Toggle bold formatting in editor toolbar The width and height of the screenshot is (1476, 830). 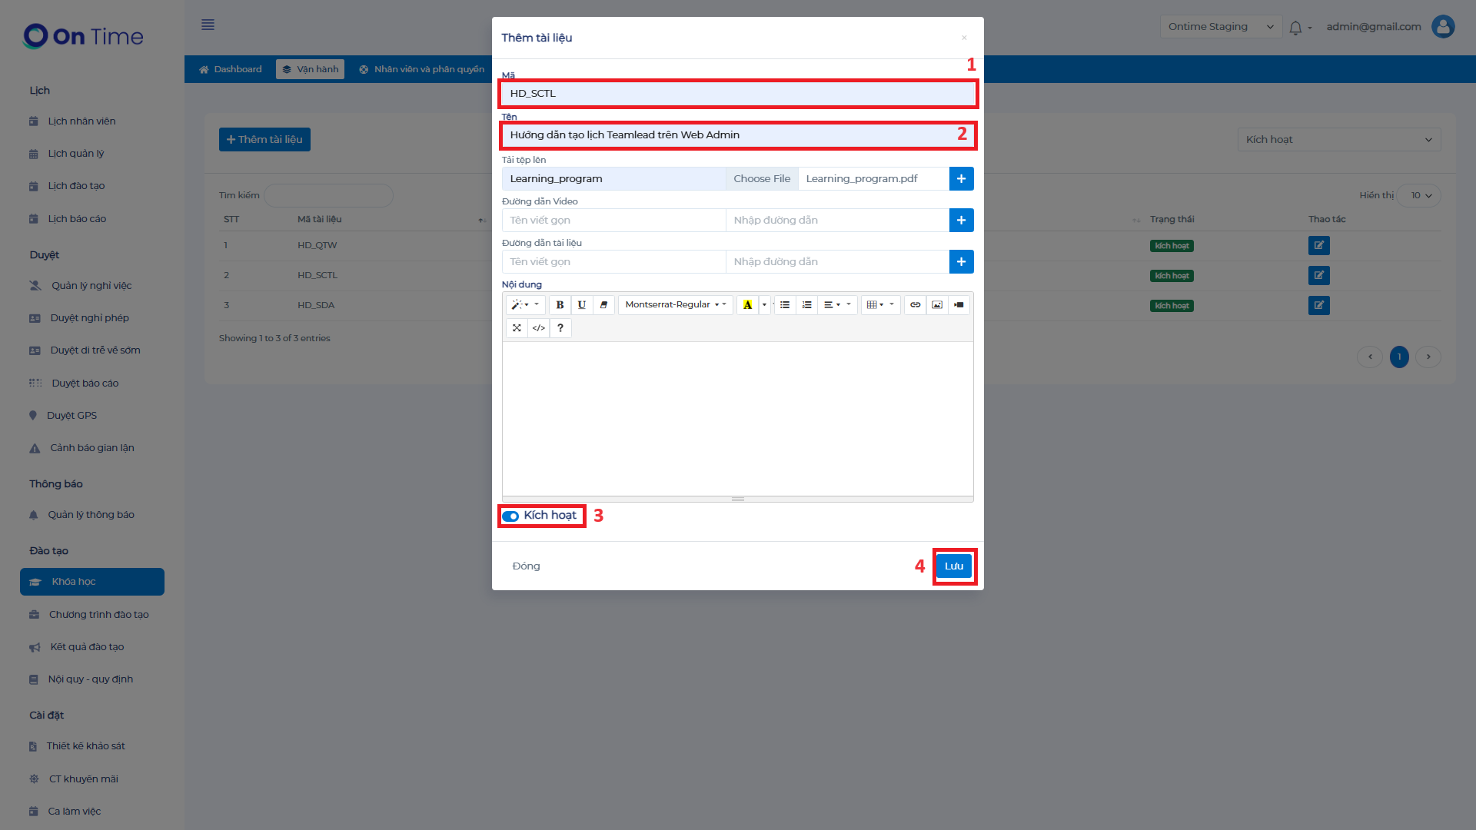(x=560, y=305)
